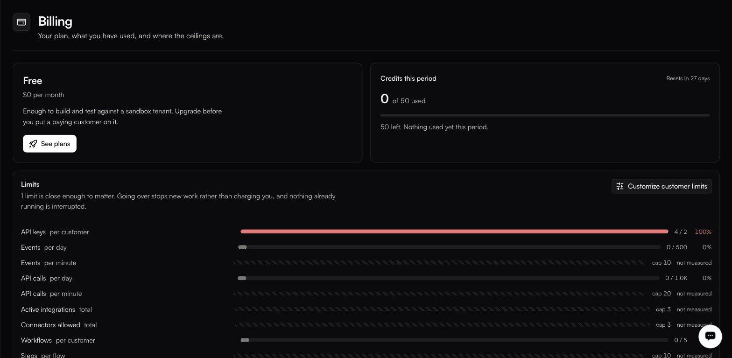The image size is (732, 358).
Task: Click the '0 of 50 used' value
Action: 403,99
